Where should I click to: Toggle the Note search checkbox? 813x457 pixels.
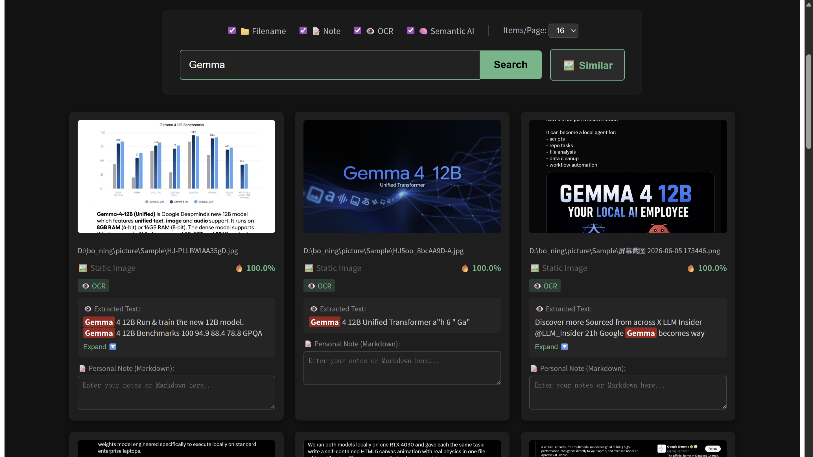pos(303,30)
